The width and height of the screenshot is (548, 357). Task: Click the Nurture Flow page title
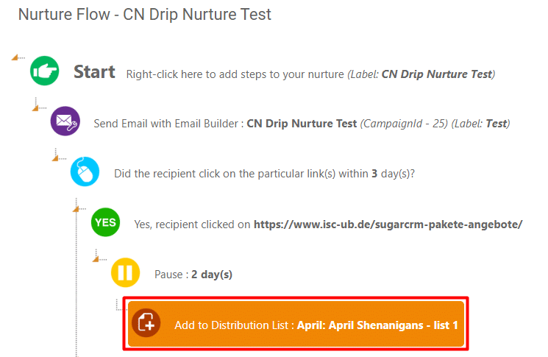point(144,15)
